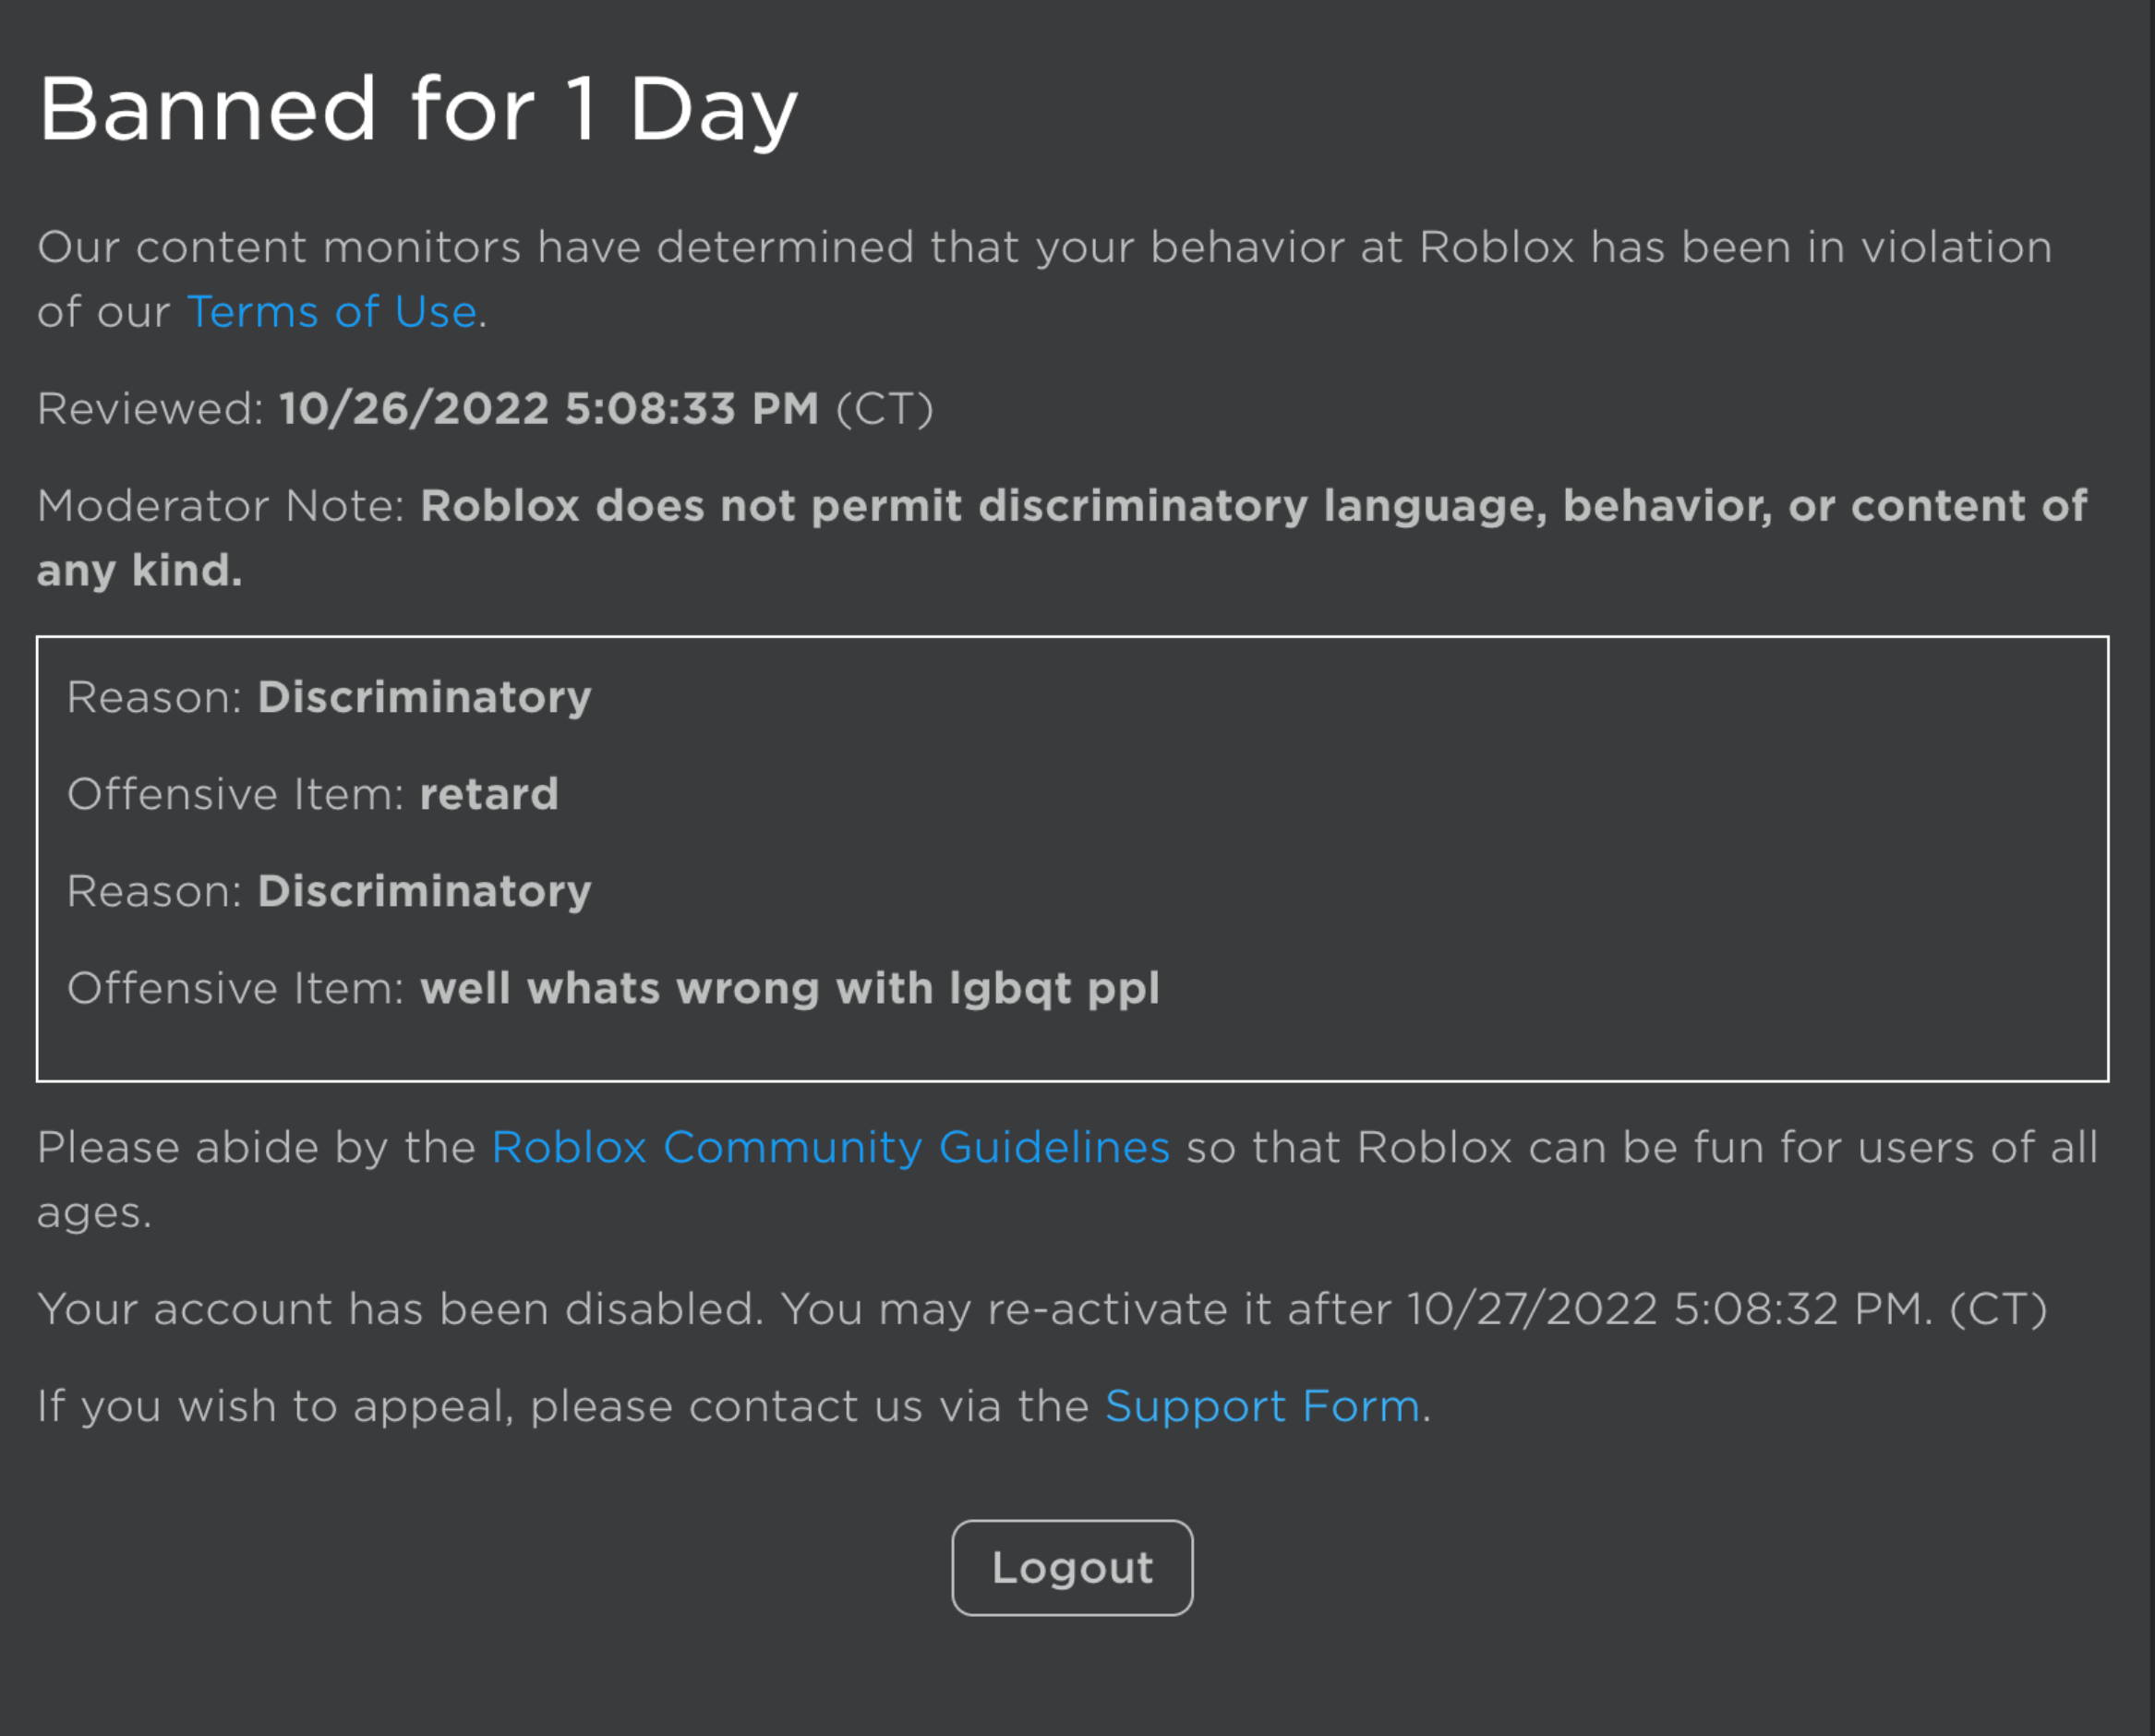Viewport: 2155px width, 1736px height.
Task: Click the "Moderator Note:" label
Action: click(x=220, y=506)
